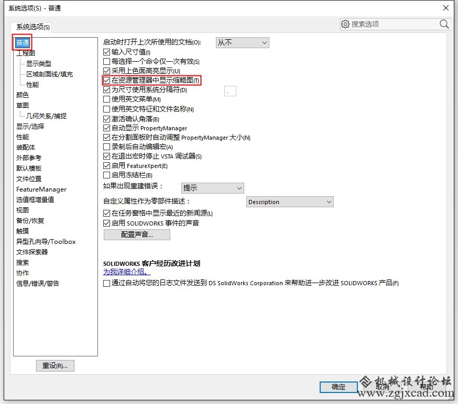Enable 使用英文菜单 checkbox
The width and height of the screenshot is (458, 404).
point(106,99)
